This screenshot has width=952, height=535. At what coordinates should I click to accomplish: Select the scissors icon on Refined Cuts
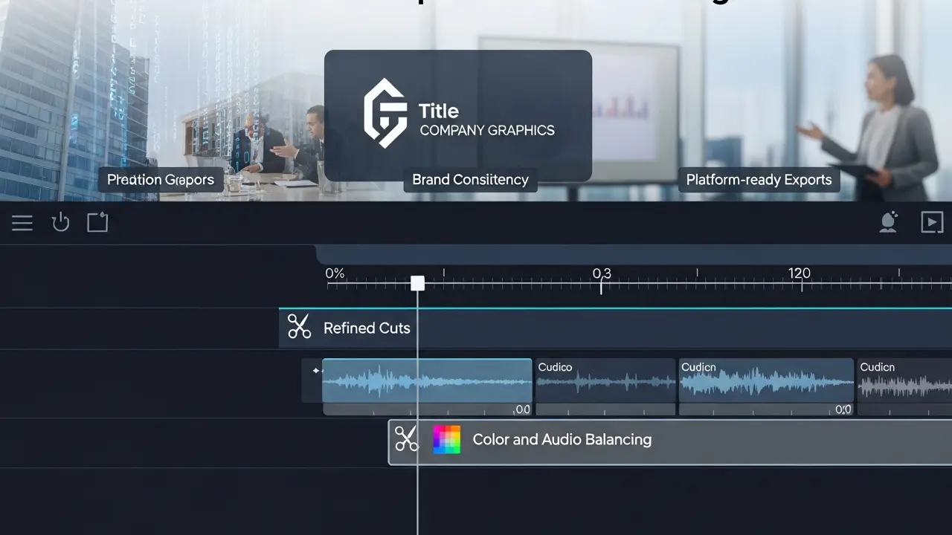(x=299, y=327)
